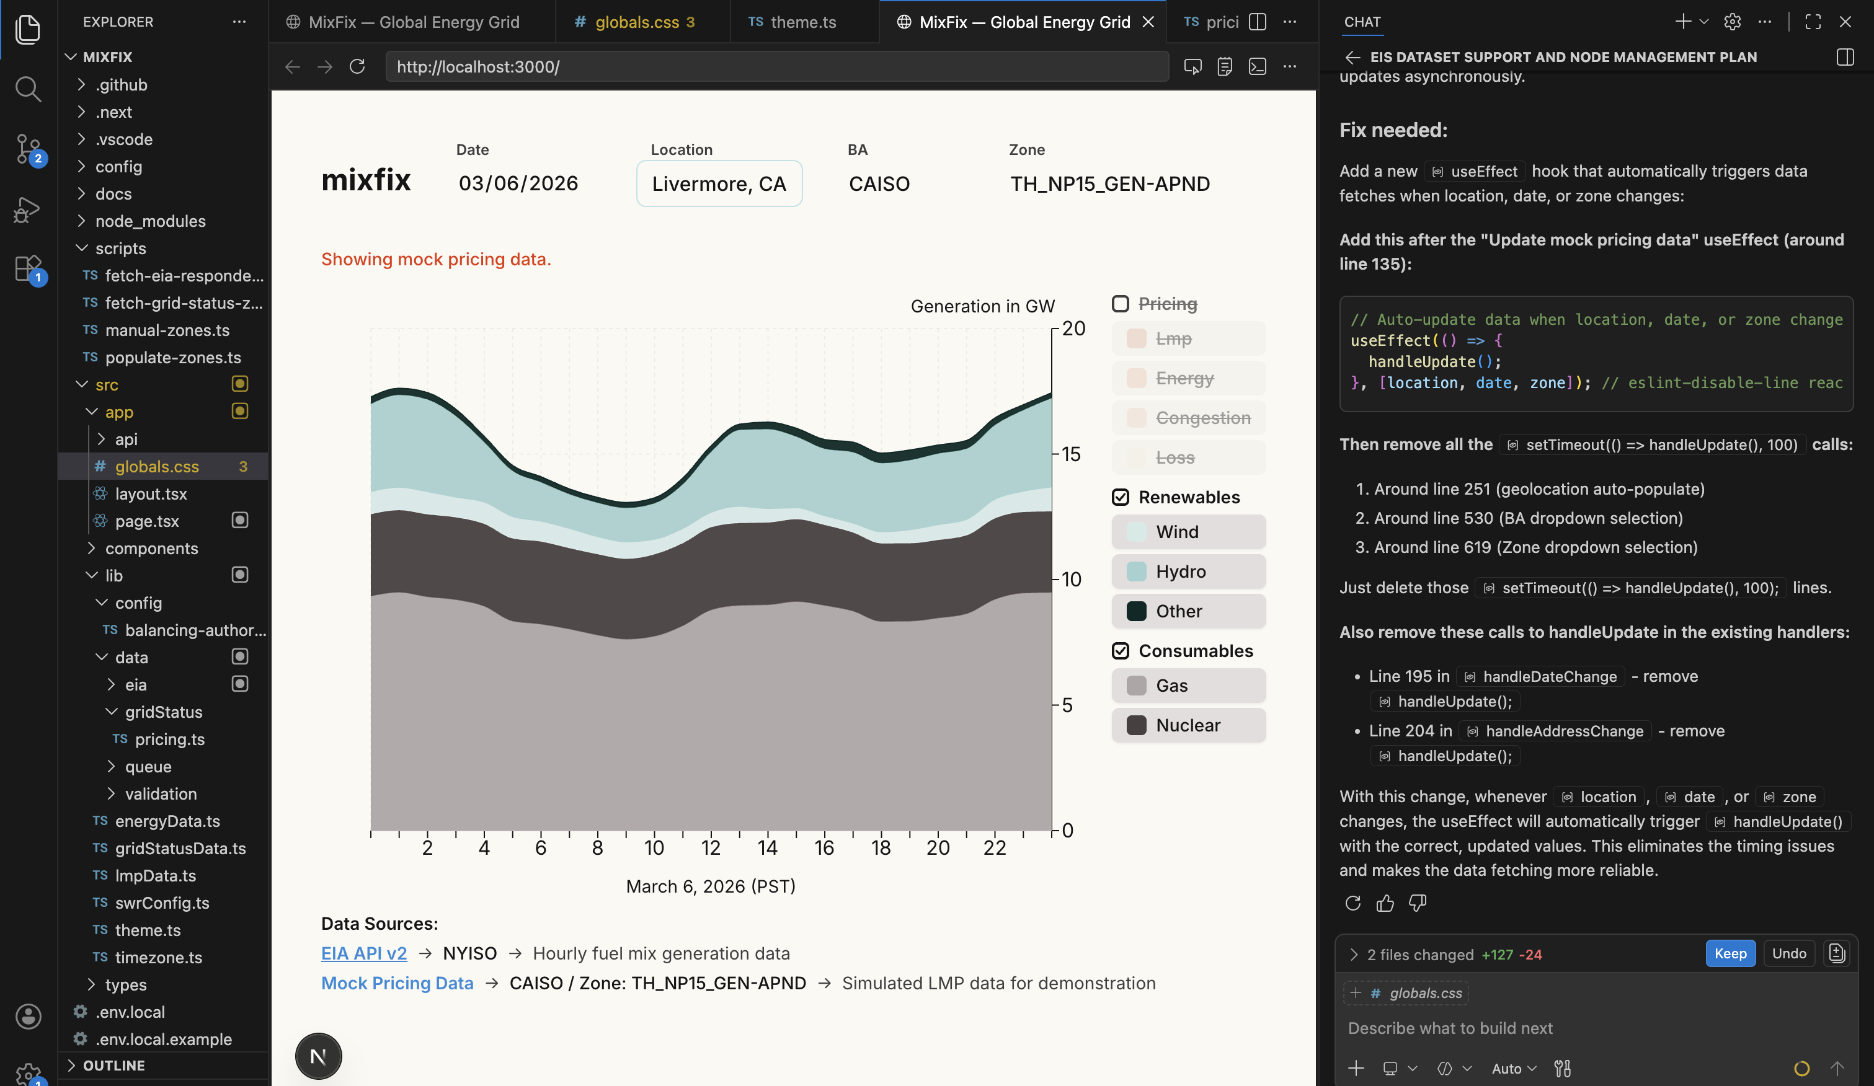Open the Source Control view

click(27, 149)
